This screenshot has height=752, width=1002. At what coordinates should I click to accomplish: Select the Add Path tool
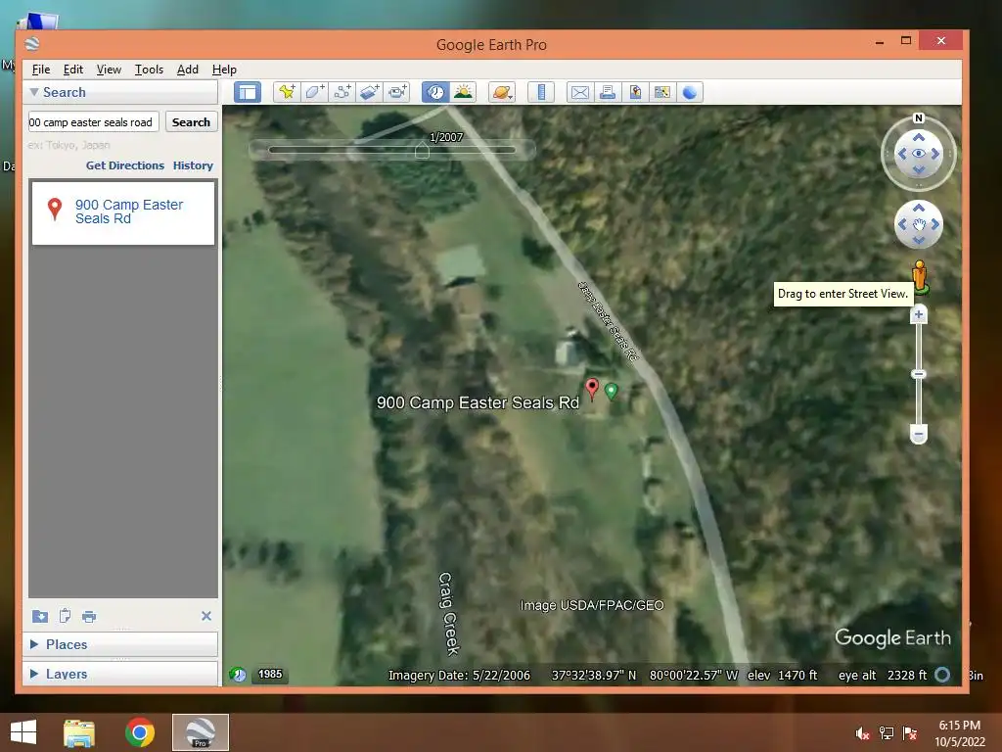pyautogui.click(x=342, y=92)
